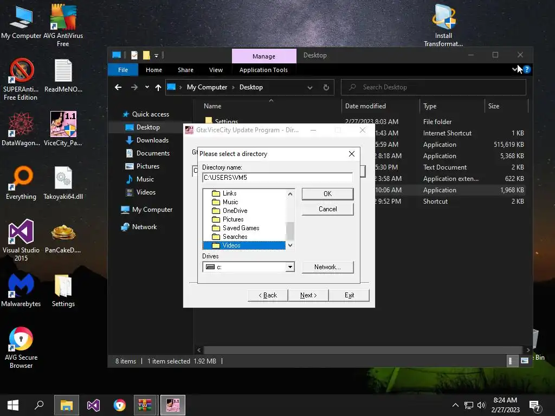Open Visual Studio from taskbar
This screenshot has width=555, height=416.
93,405
